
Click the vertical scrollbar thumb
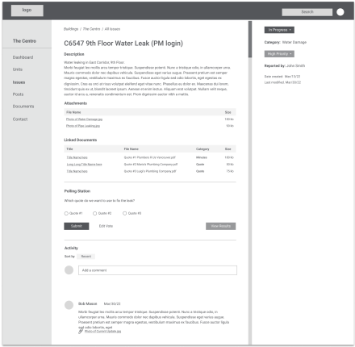250,40
